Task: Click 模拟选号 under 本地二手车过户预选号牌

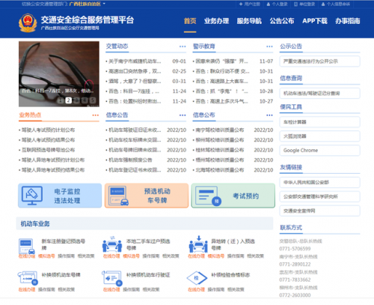Action: pyautogui.click(x=131, y=256)
